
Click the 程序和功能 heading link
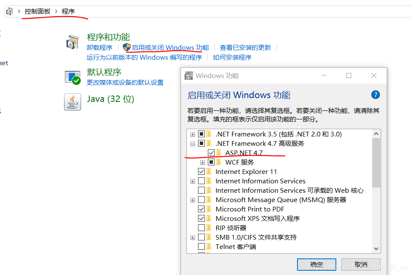point(108,37)
